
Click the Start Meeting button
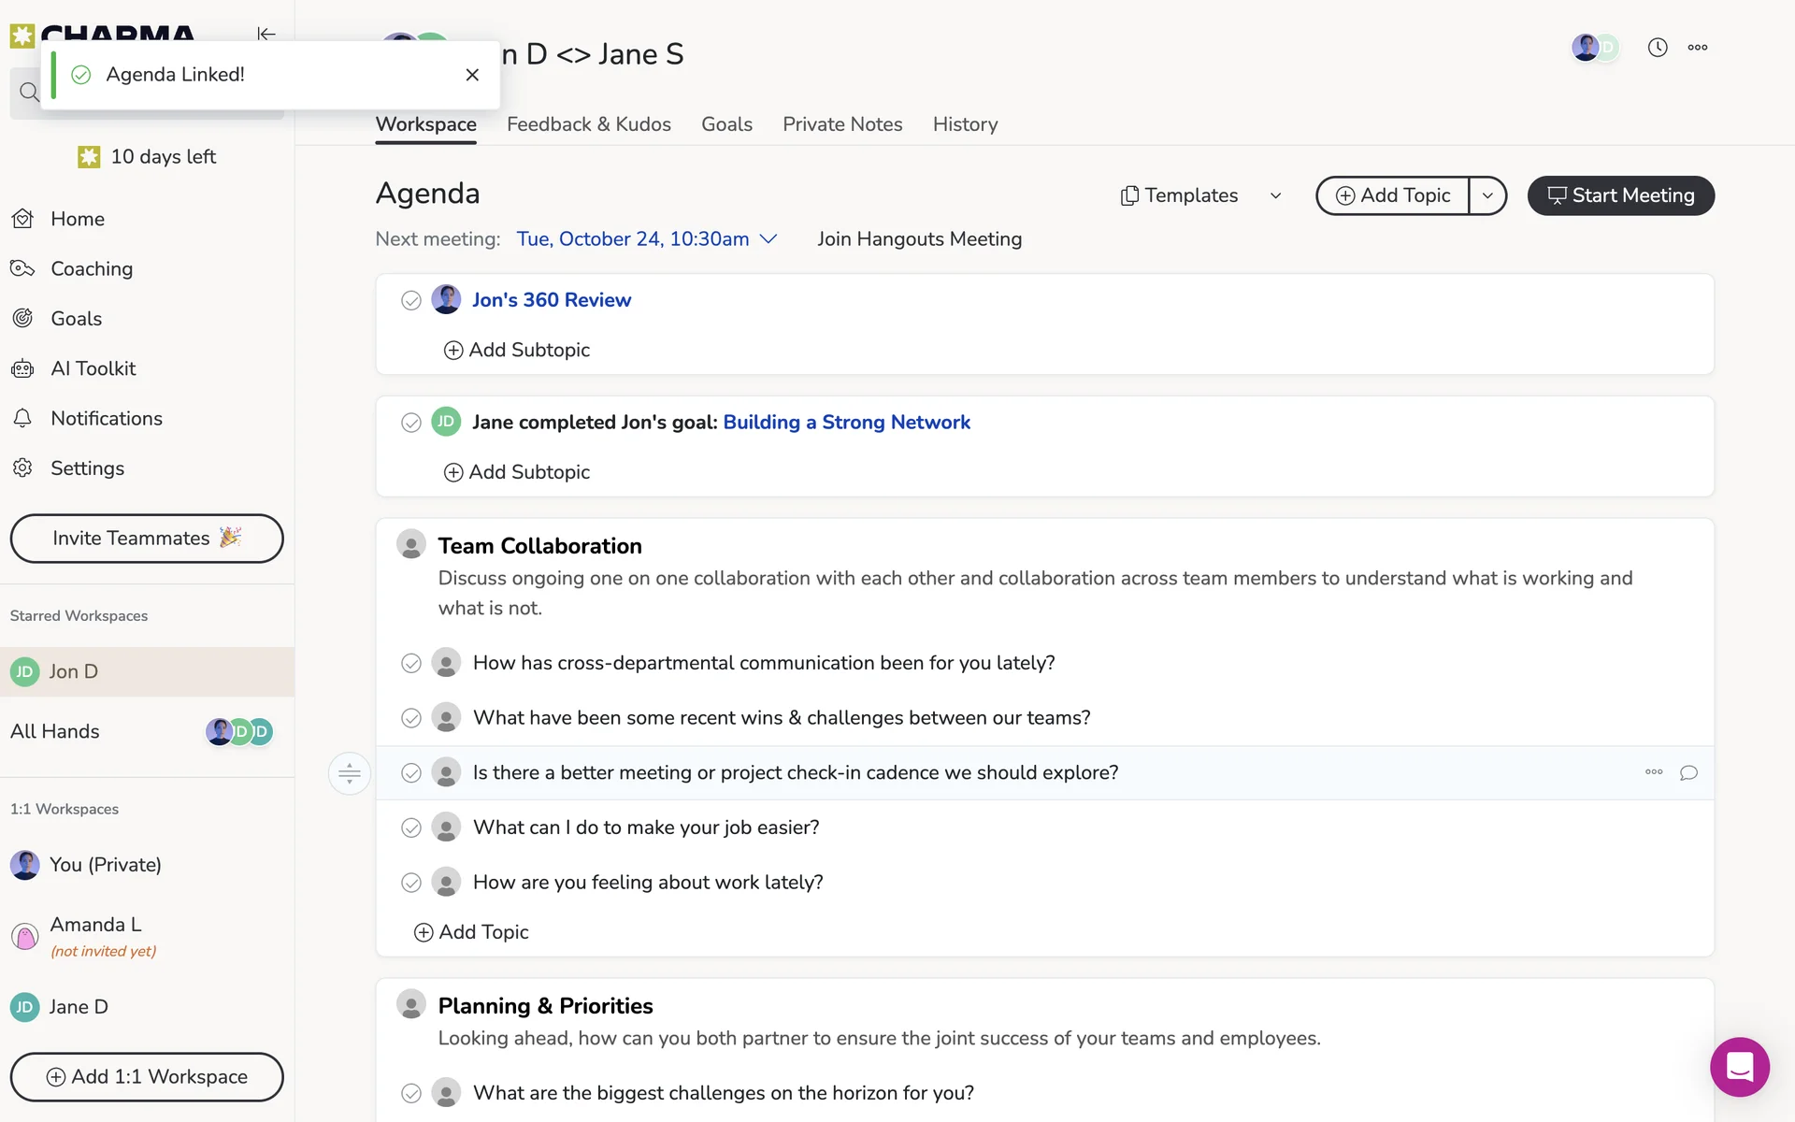click(1620, 195)
